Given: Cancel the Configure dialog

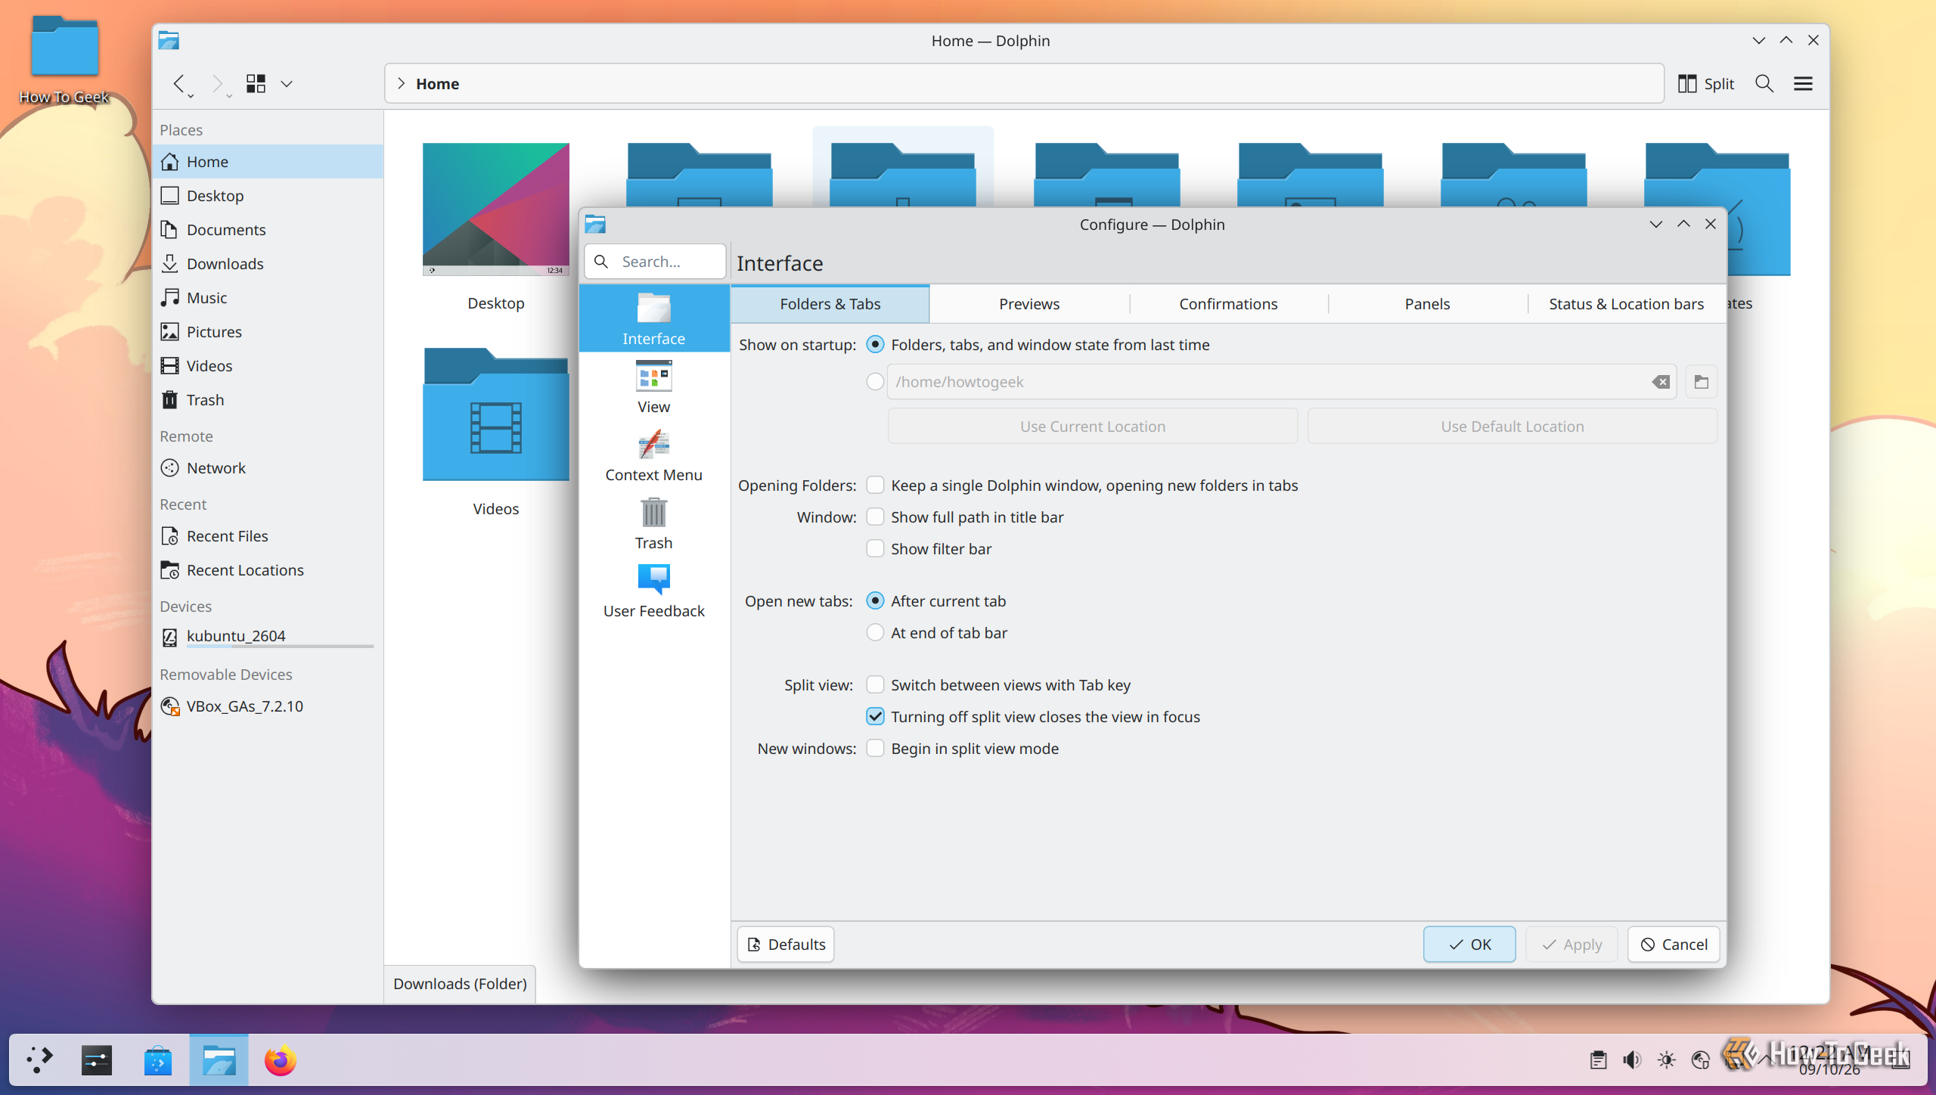Looking at the screenshot, I should pyautogui.click(x=1674, y=944).
